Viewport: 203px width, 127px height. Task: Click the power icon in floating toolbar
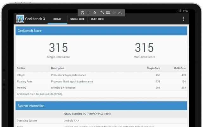82,12
